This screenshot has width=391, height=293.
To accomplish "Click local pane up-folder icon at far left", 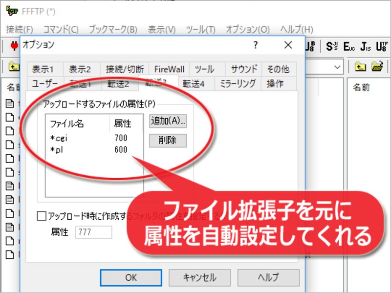I will point(14,67).
